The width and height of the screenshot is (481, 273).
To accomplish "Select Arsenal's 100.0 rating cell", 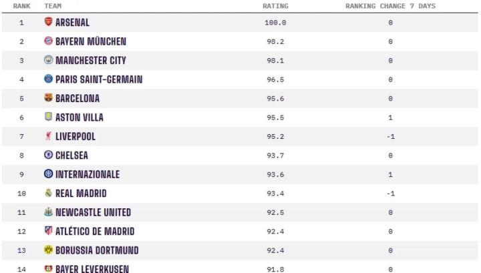I will click(x=275, y=23).
